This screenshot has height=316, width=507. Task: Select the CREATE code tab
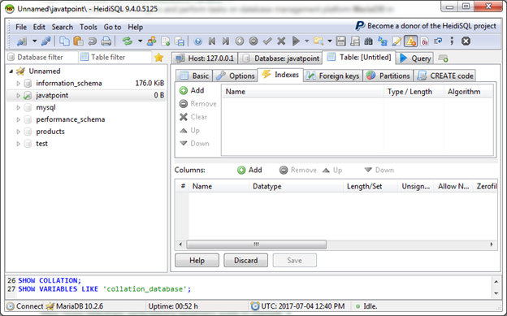click(x=445, y=76)
